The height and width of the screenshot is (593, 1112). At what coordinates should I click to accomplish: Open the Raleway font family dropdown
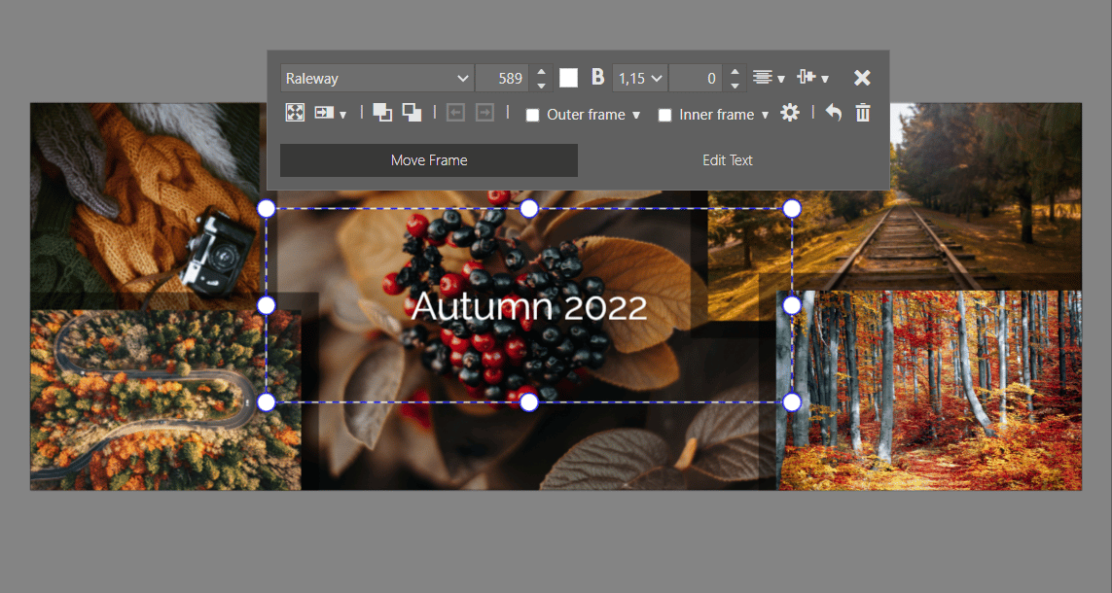click(377, 77)
